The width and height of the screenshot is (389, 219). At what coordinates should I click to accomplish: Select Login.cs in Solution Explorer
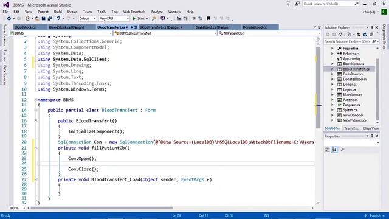349,89
